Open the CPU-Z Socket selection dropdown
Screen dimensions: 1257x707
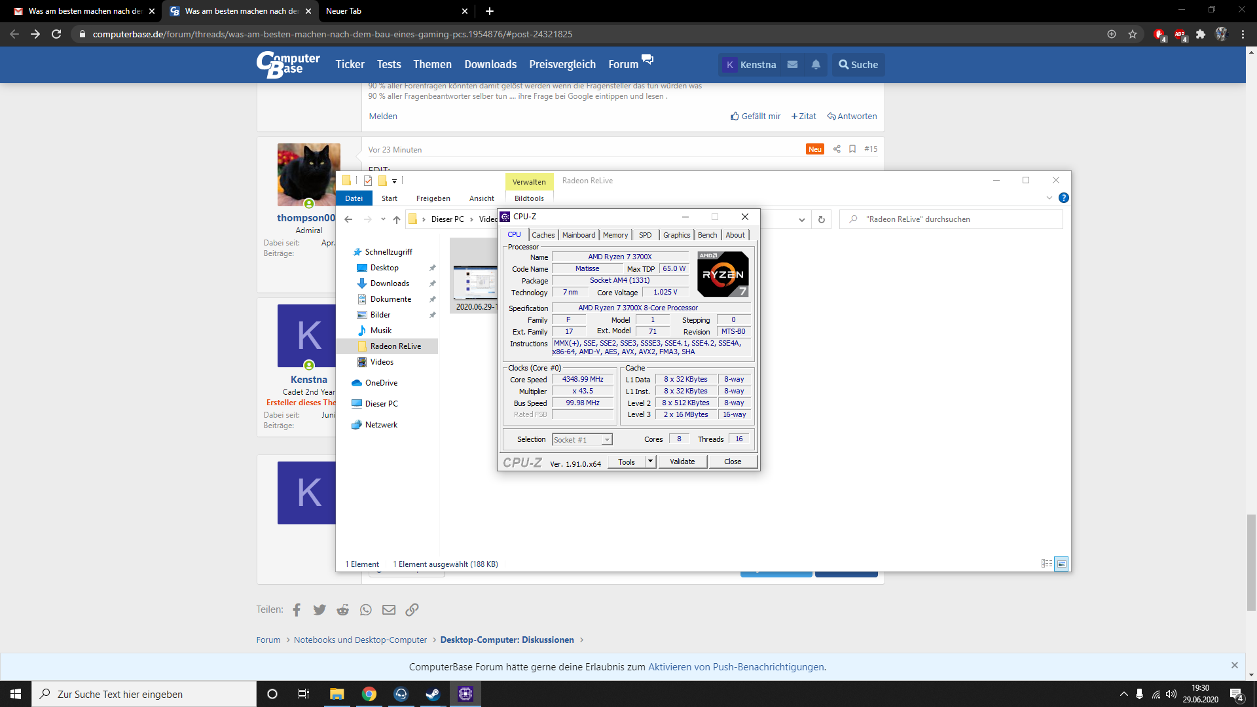pos(607,440)
